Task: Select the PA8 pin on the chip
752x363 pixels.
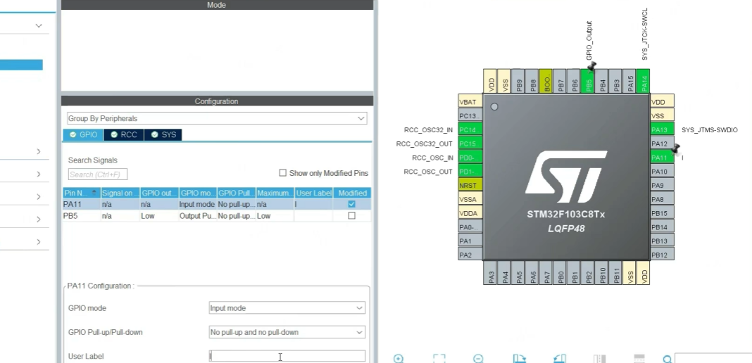Action: [663, 199]
